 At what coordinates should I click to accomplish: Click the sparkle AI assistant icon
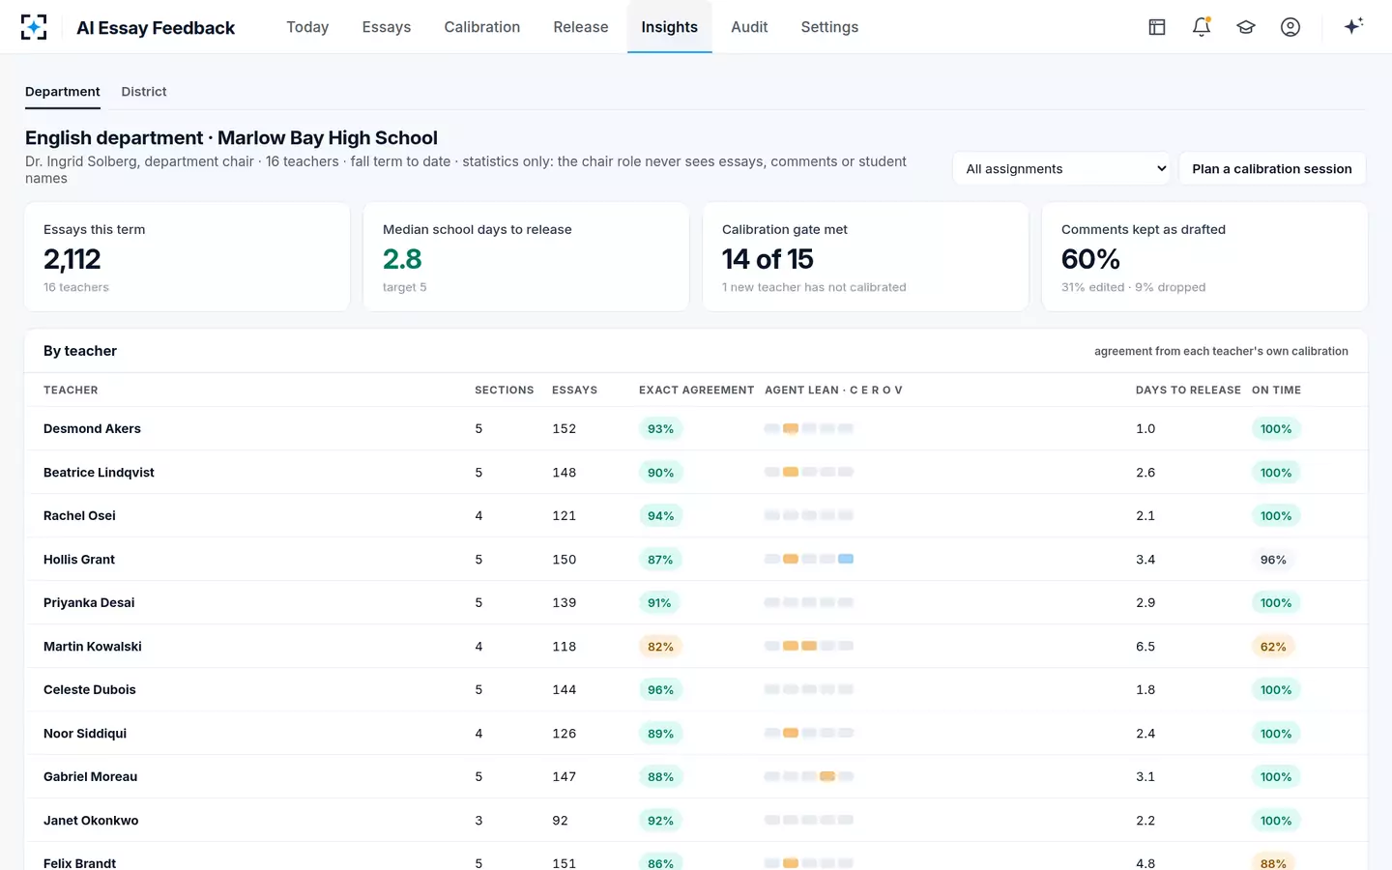(1353, 26)
